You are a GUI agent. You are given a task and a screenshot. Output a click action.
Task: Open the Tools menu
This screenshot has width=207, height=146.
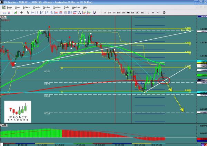[x=66, y=7]
